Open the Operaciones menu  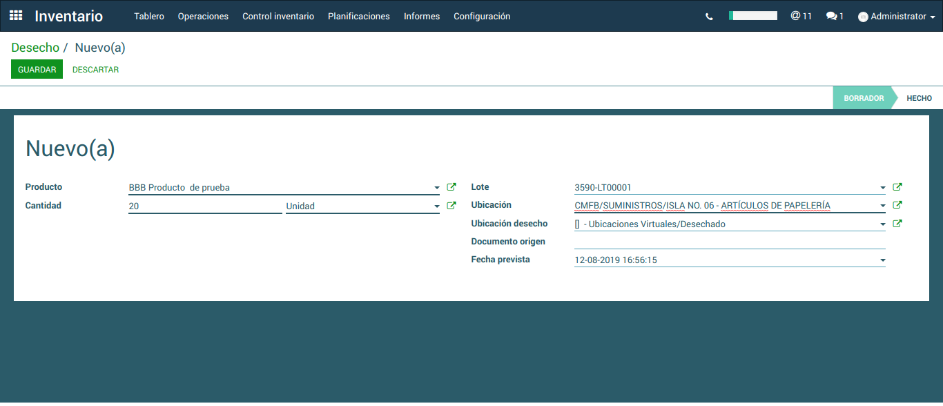click(x=203, y=17)
